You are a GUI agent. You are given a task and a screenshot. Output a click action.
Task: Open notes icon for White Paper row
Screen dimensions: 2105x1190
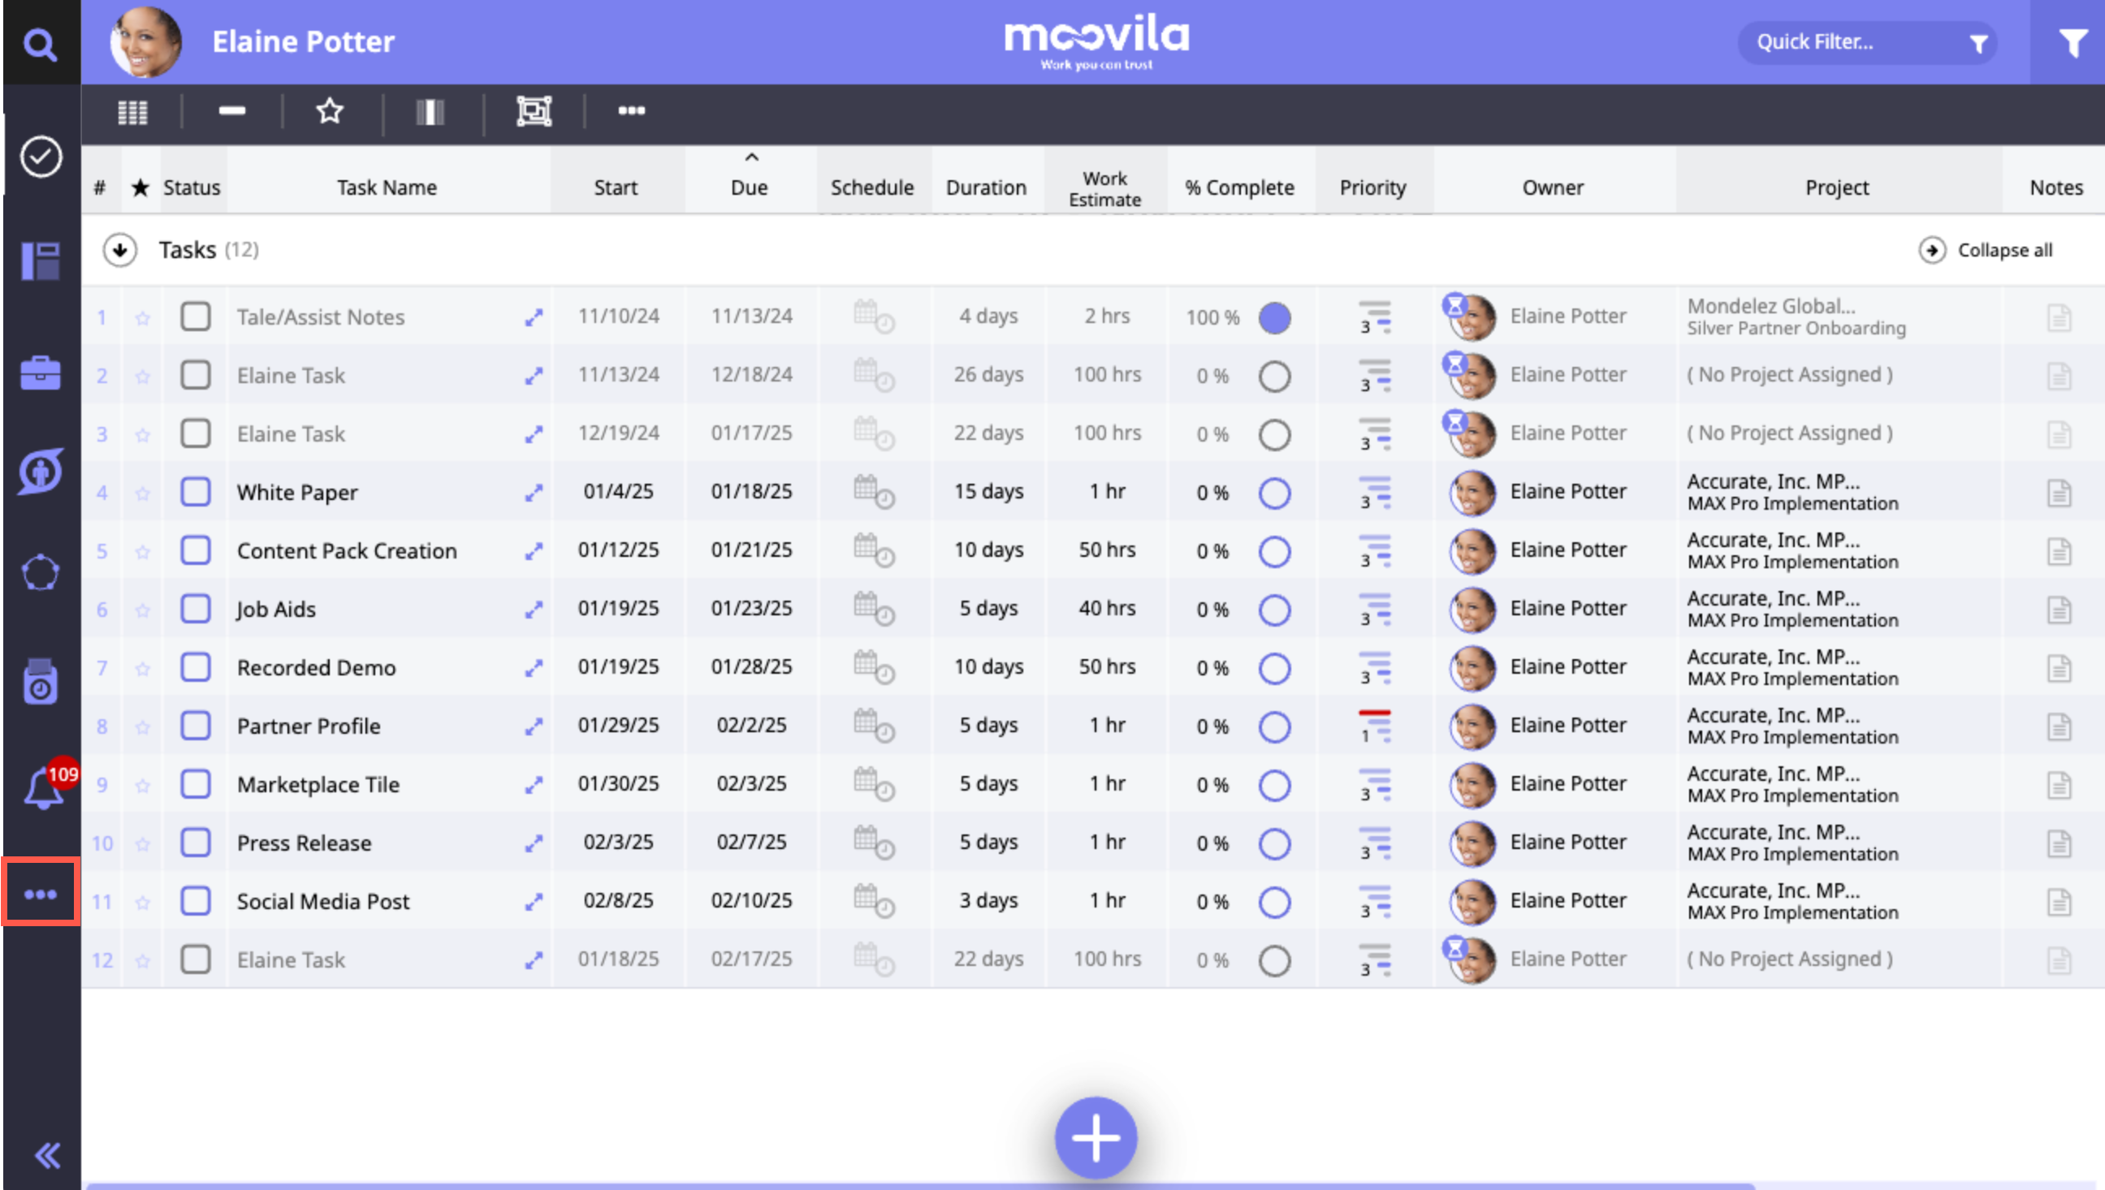2059,493
